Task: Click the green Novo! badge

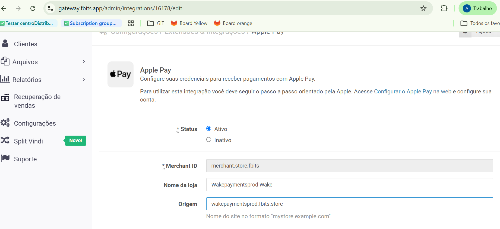Action: (75, 140)
